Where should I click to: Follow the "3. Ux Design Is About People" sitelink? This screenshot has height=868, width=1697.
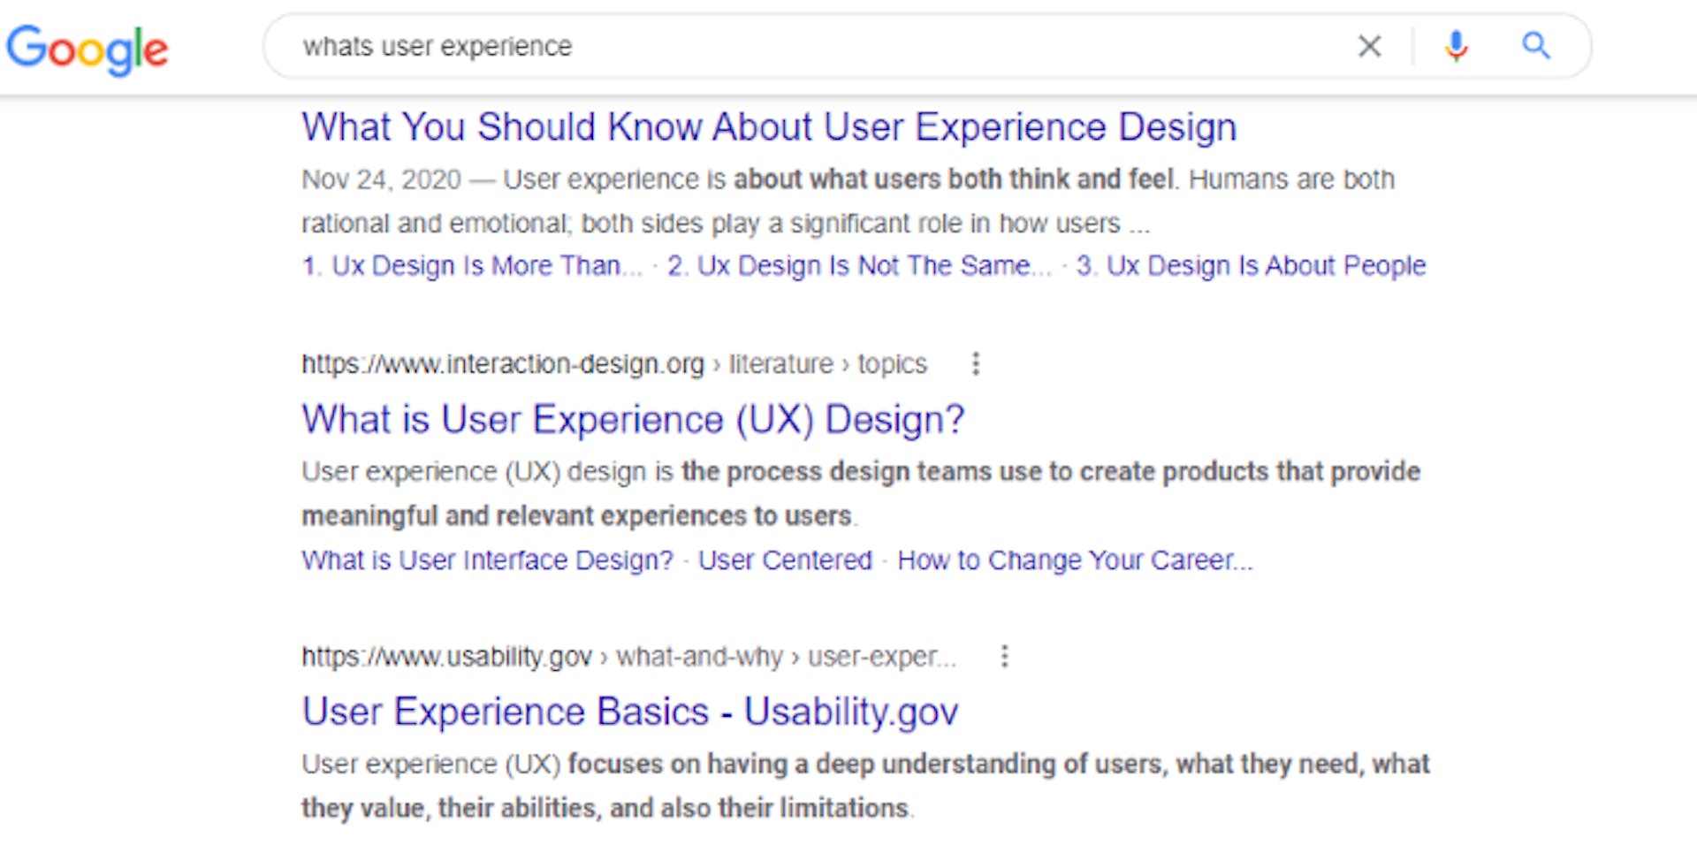[x=1251, y=265]
